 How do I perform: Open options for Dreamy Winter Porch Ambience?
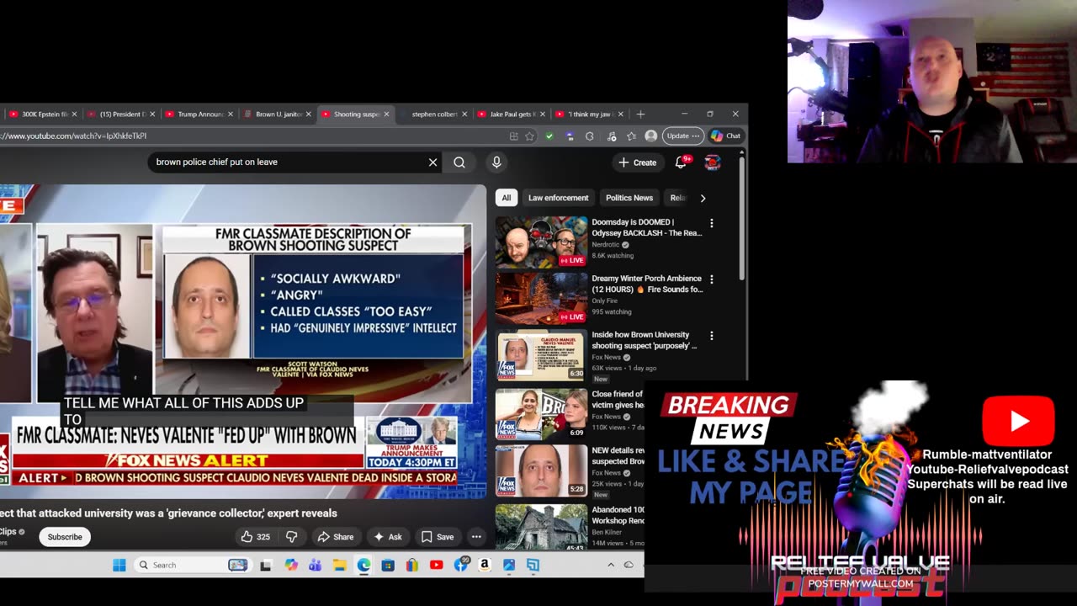tap(712, 279)
